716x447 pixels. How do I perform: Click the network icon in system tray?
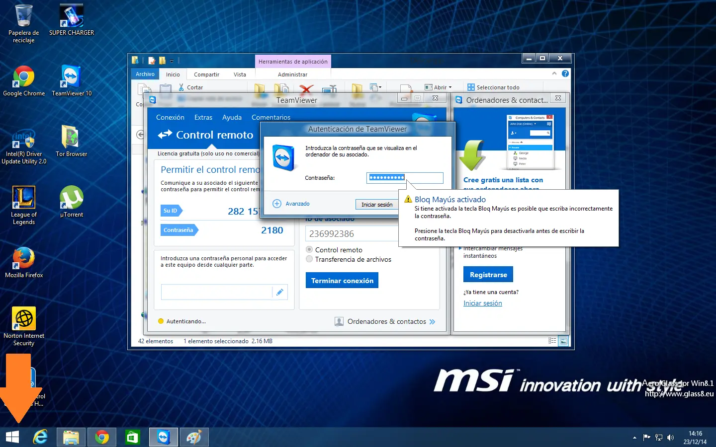tap(659, 438)
